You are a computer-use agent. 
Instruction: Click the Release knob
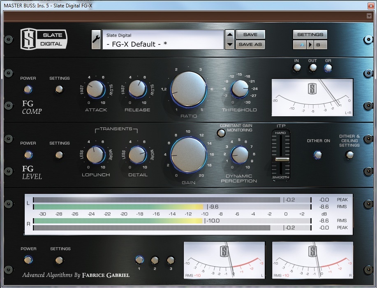point(138,89)
